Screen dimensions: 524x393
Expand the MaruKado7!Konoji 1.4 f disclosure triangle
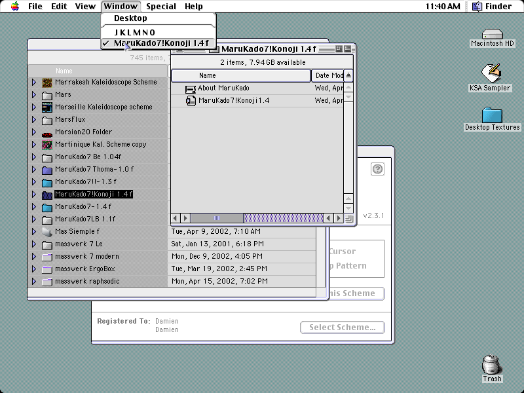tap(34, 194)
